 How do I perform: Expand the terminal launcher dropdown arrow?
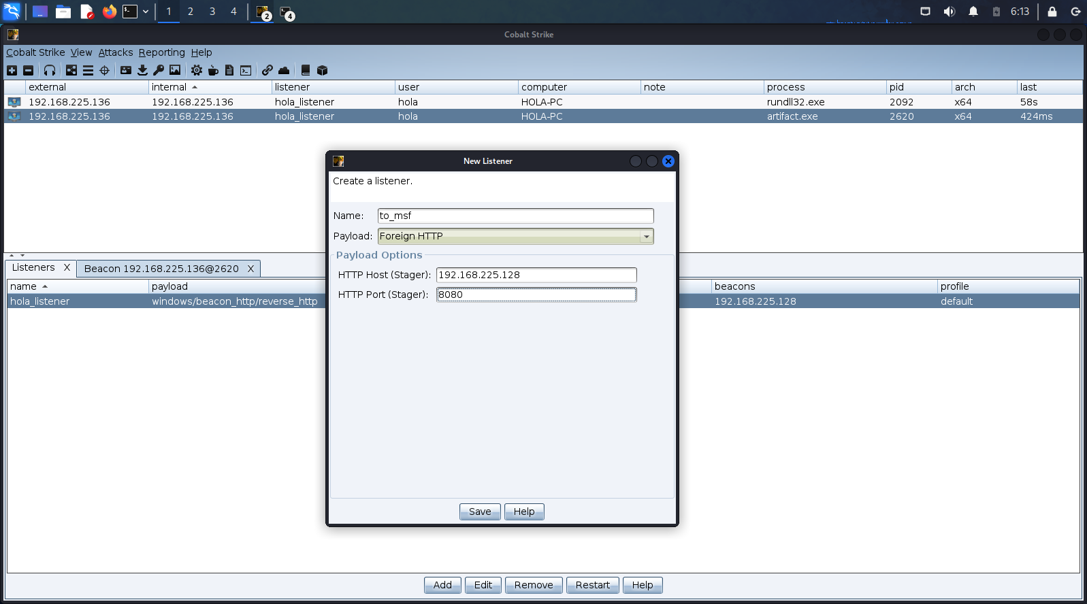pyautogui.click(x=146, y=12)
